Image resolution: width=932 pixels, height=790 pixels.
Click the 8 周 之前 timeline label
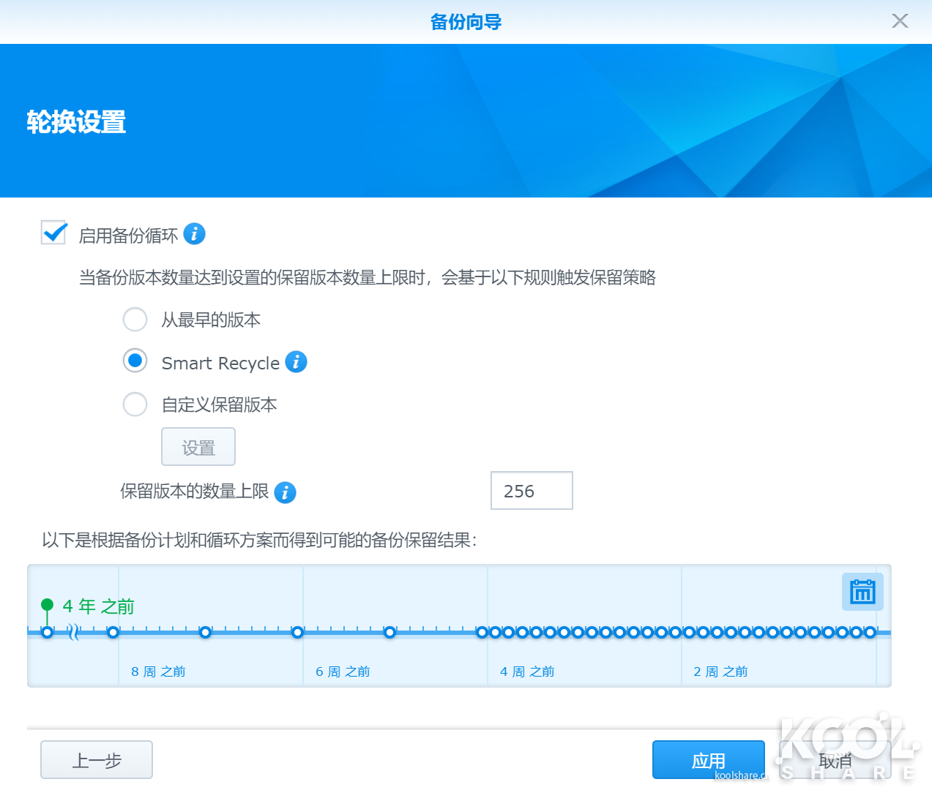pos(158,671)
